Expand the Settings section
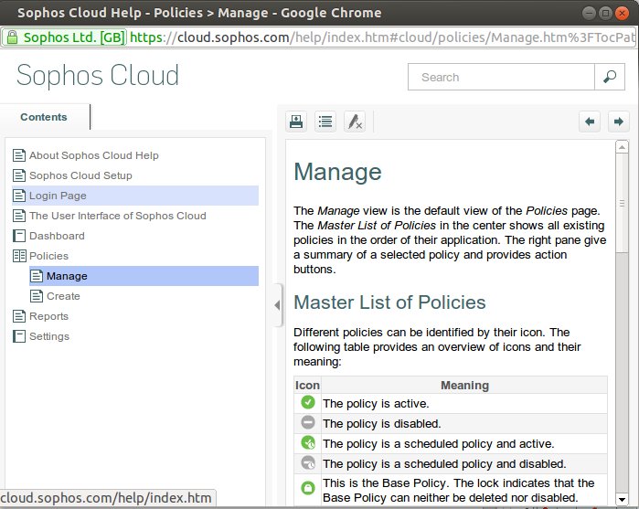 pyautogui.click(x=49, y=336)
